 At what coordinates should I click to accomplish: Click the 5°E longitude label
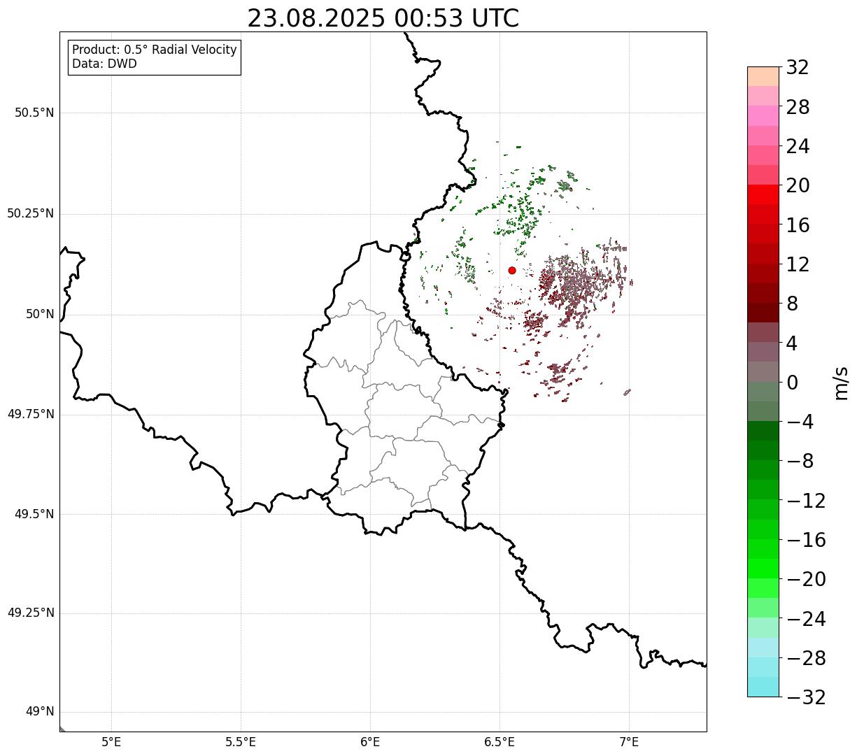(111, 742)
